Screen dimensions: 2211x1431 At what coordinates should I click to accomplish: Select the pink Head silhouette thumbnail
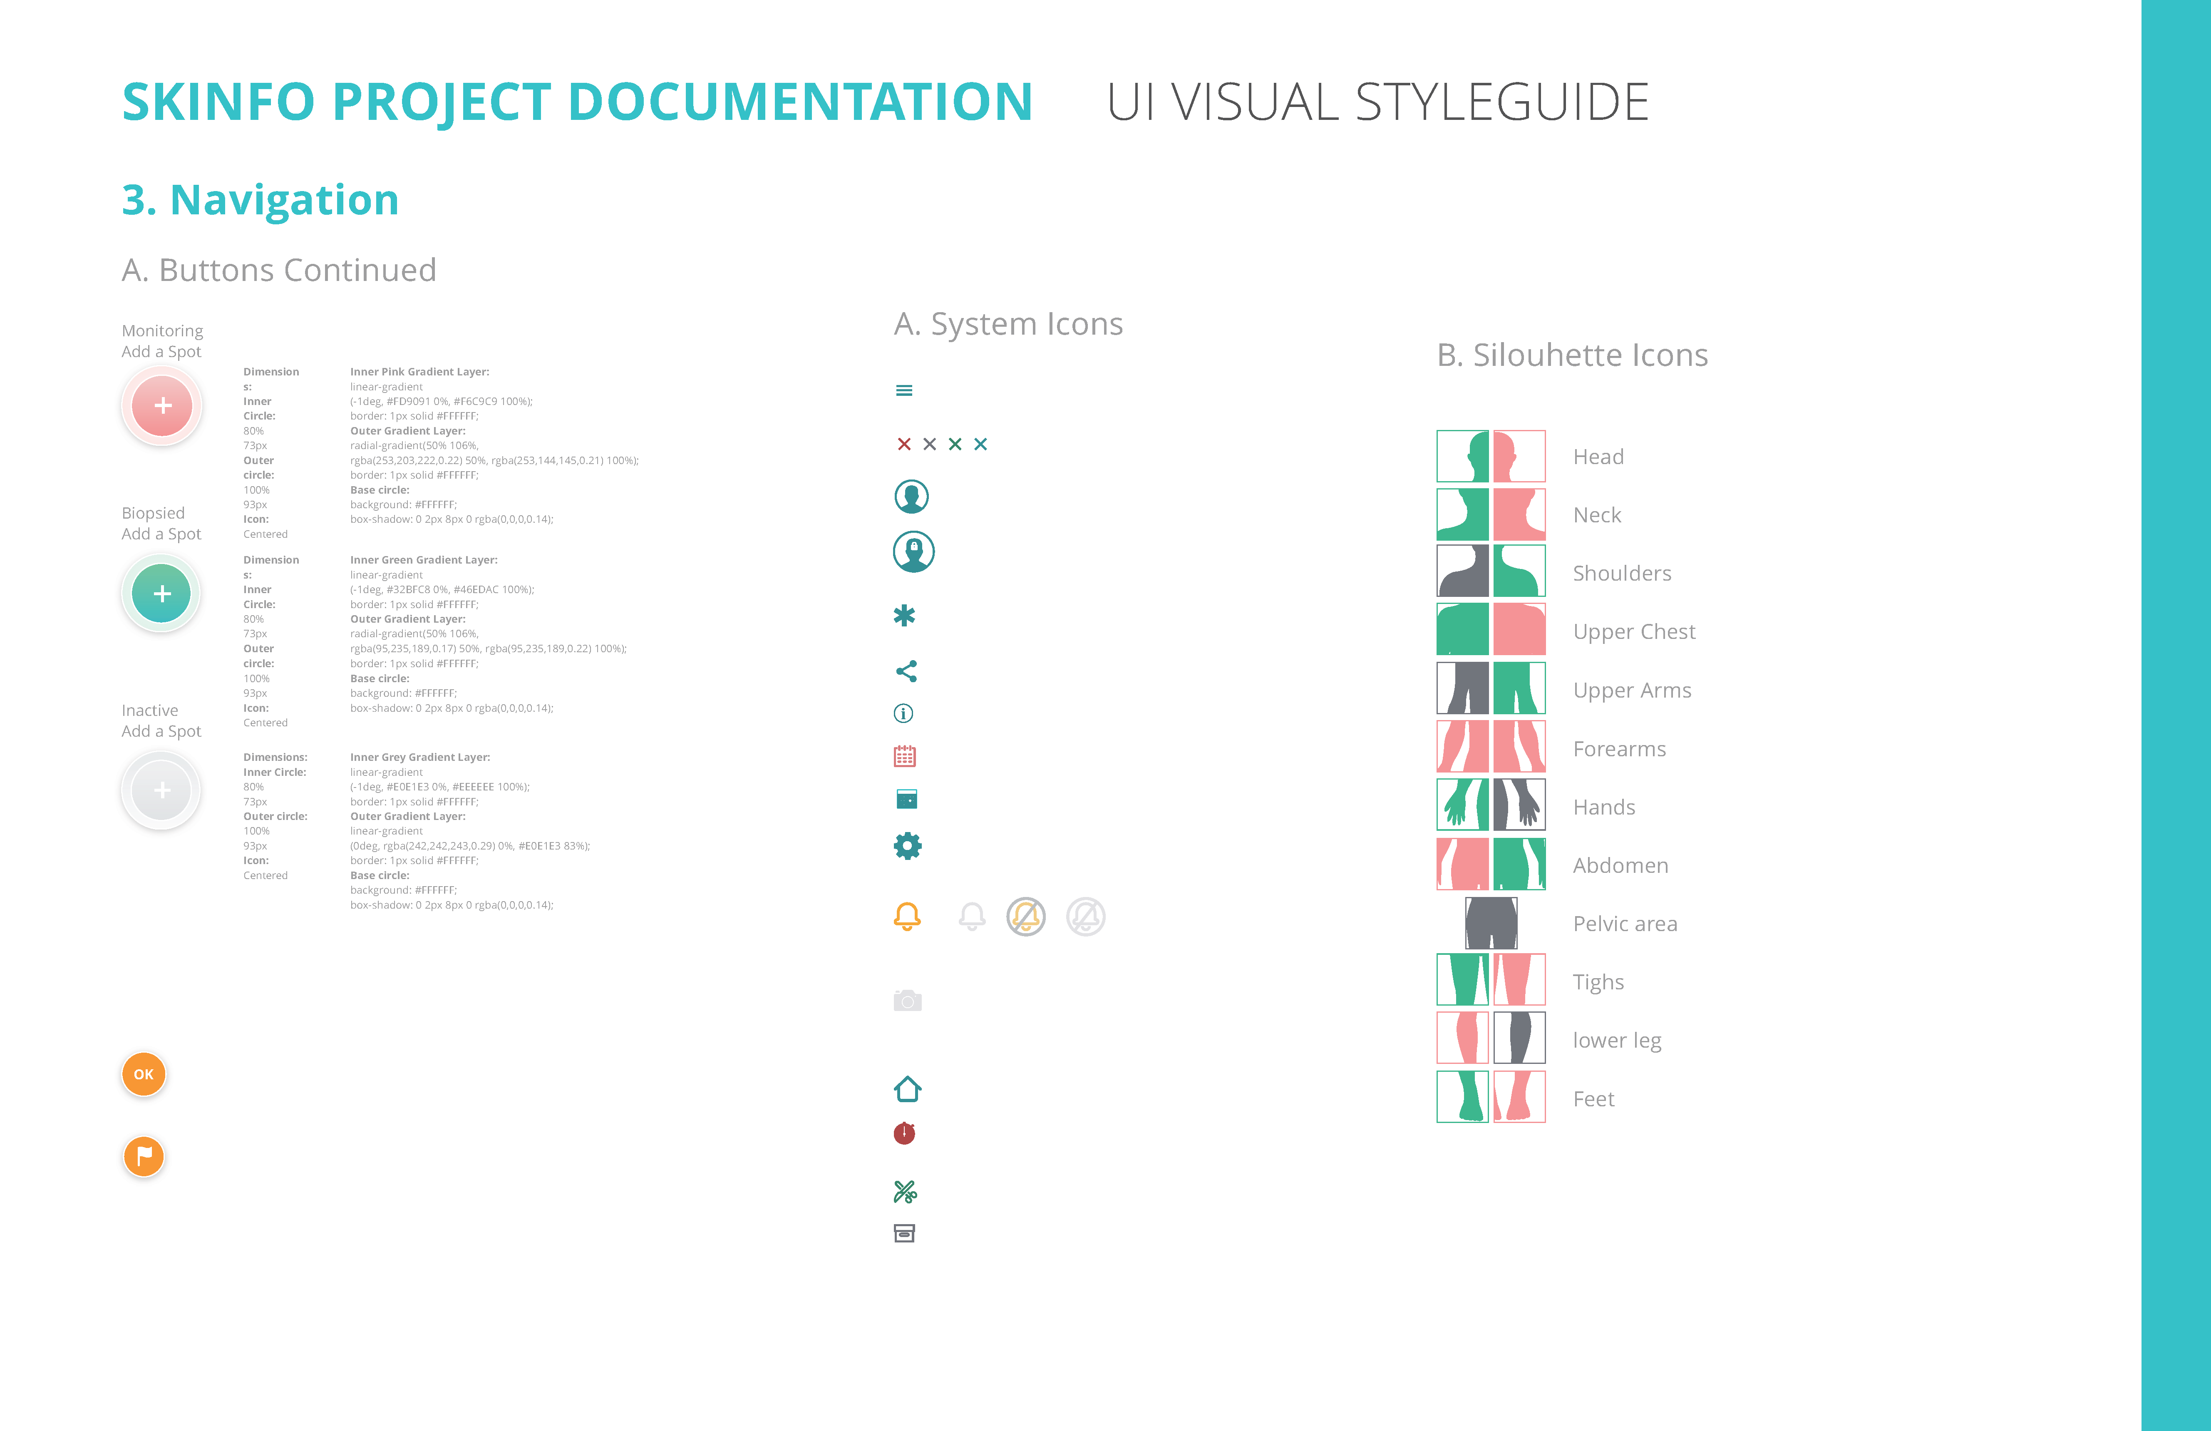click(1520, 456)
